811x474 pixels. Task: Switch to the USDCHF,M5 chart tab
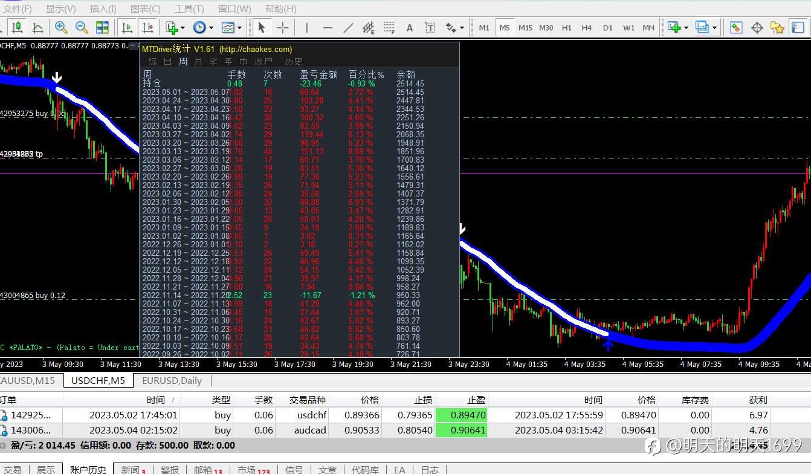pyautogui.click(x=99, y=380)
